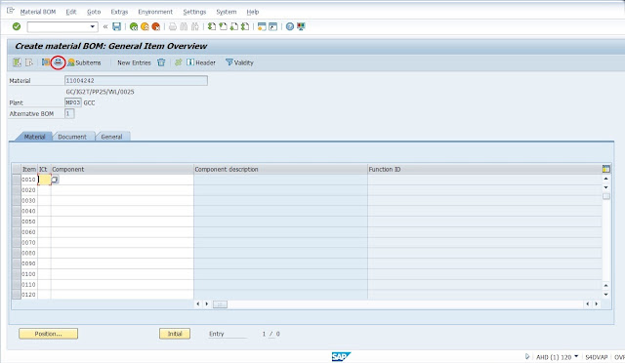Open the status bar system dropdown arrow

pyautogui.click(x=576, y=356)
